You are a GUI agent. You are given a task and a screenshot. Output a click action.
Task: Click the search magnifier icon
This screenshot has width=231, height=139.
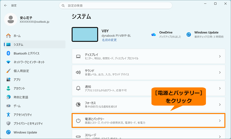[63, 6]
